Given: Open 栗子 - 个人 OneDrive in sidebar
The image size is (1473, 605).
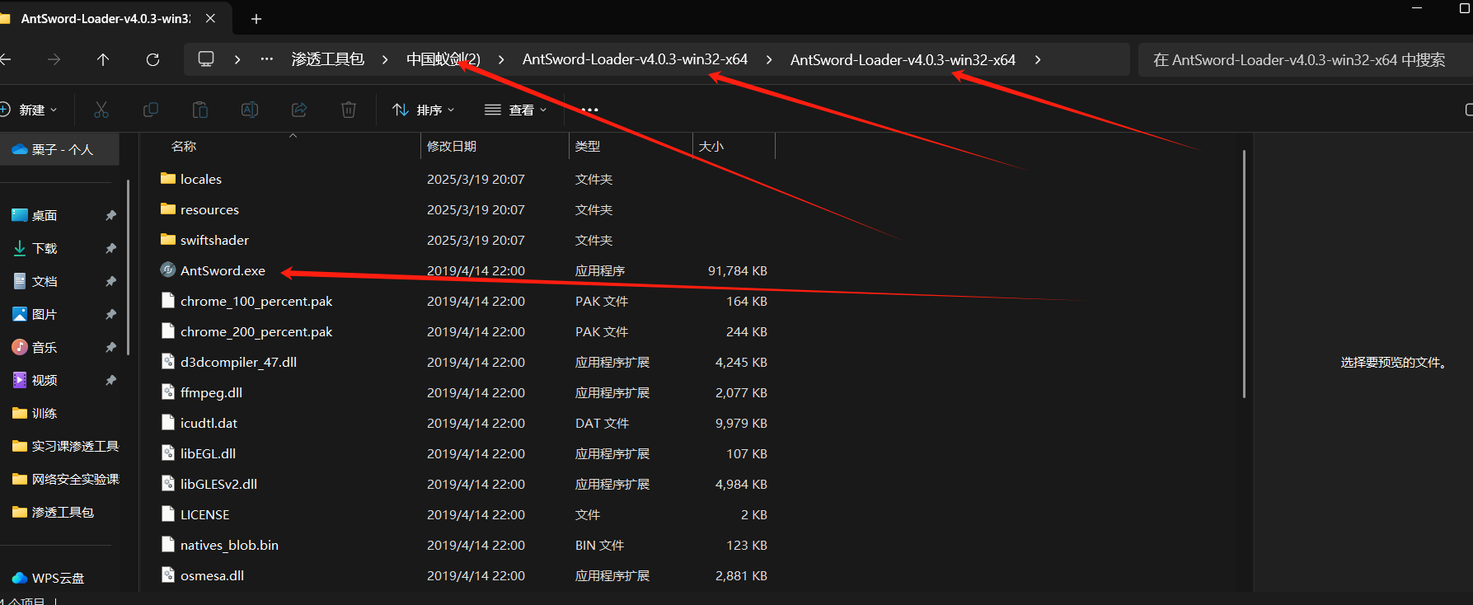Looking at the screenshot, I should 59,149.
